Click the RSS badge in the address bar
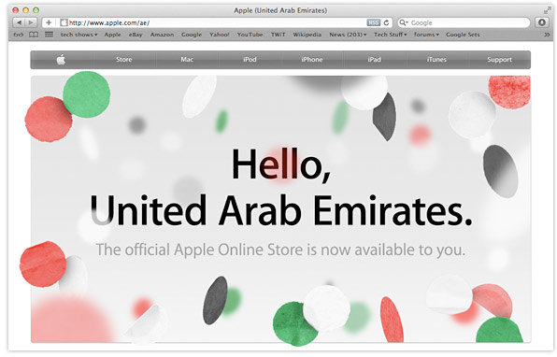 point(373,22)
